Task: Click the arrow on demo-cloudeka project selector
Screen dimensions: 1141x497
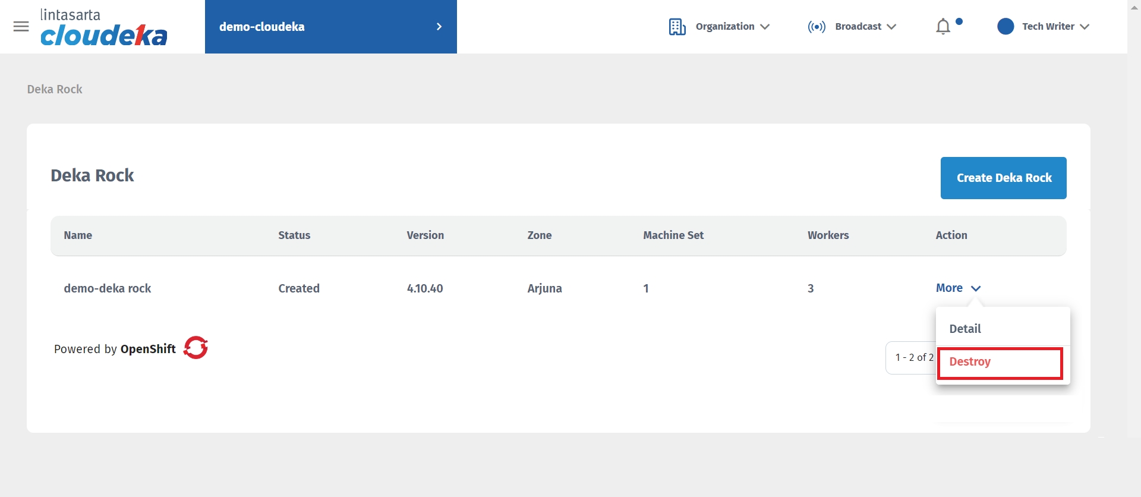Action: click(x=439, y=27)
